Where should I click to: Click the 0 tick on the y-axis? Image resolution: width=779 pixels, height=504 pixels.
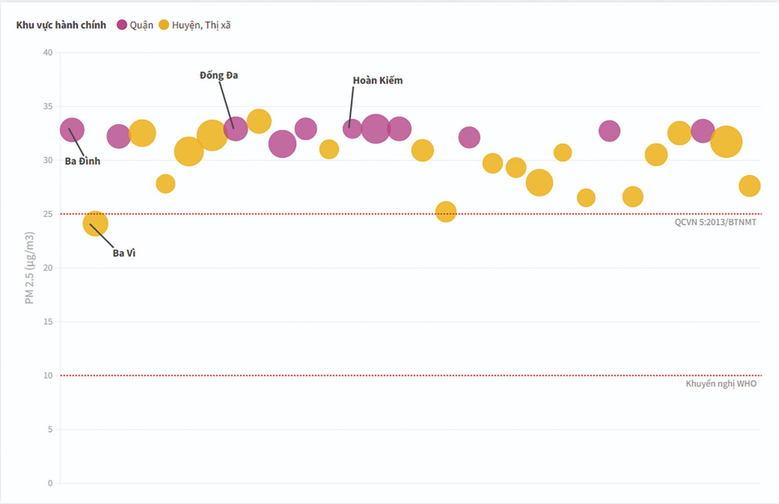pyautogui.click(x=50, y=483)
